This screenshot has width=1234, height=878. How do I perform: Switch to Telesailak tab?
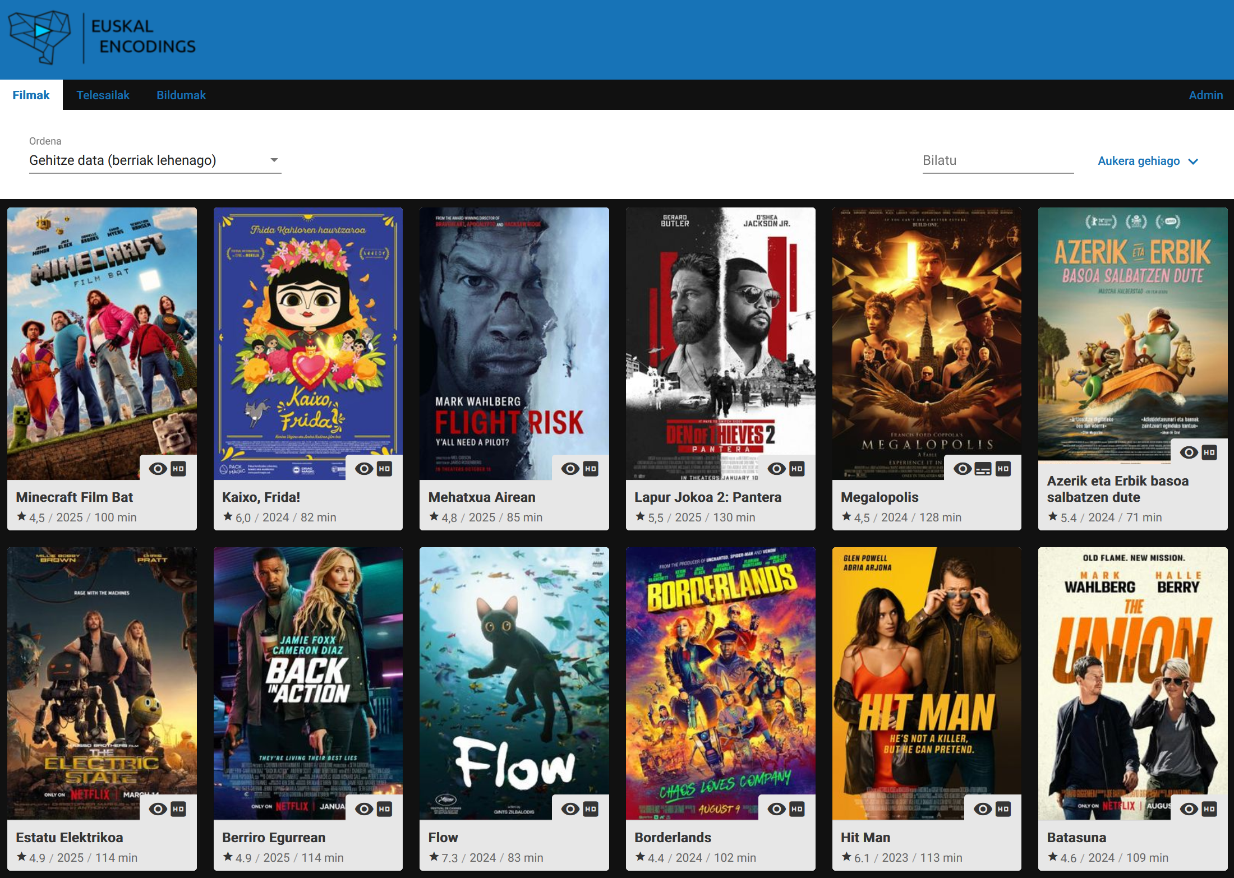coord(103,95)
